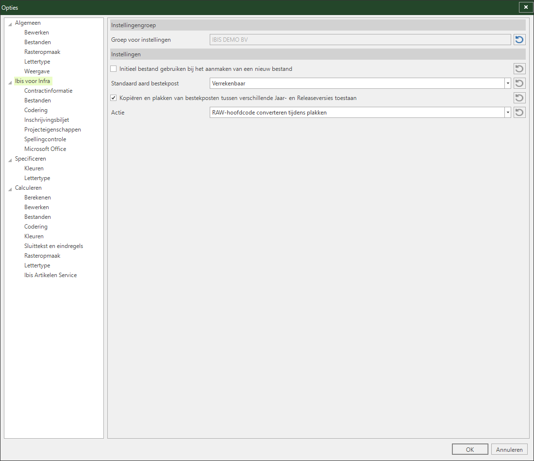
Task: Reset the Actie setting
Action: pos(519,113)
